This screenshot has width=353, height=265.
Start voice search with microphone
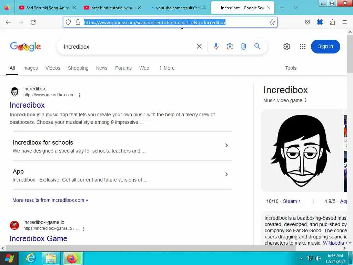click(216, 47)
